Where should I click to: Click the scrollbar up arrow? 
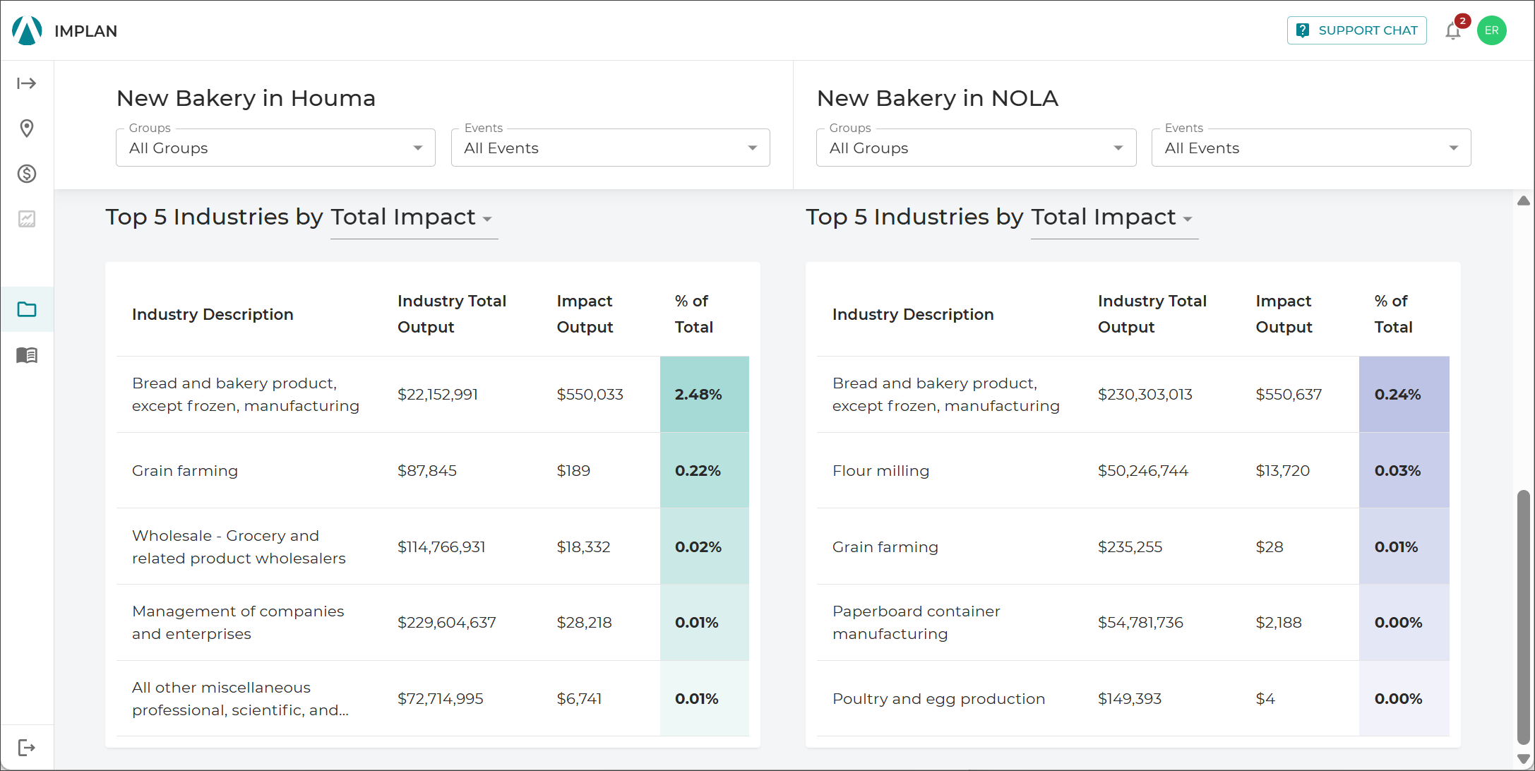click(1524, 201)
